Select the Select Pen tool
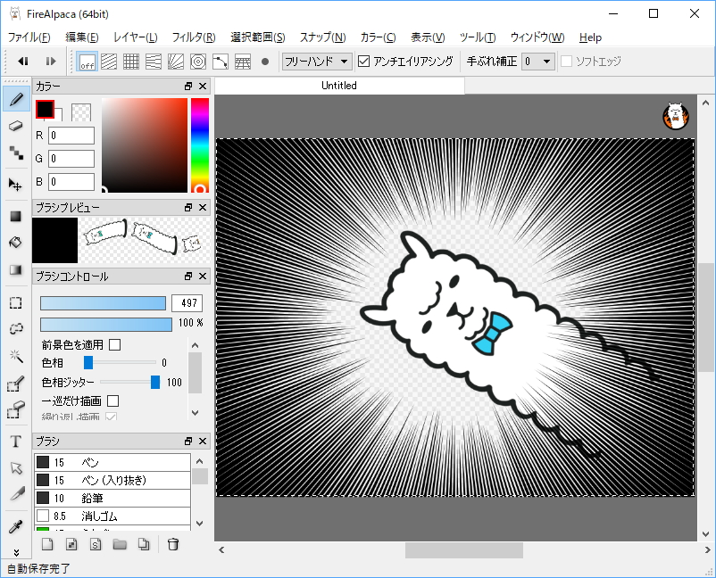 coord(16,384)
